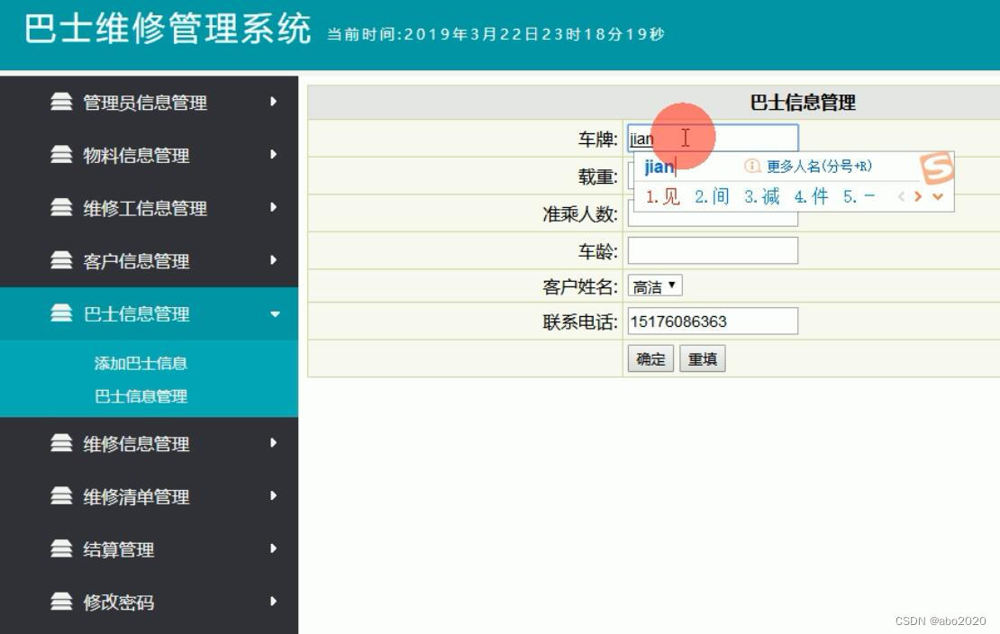1000x634 pixels.
Task: Open 添加巴士信息 submenu link
Action: coord(141,363)
